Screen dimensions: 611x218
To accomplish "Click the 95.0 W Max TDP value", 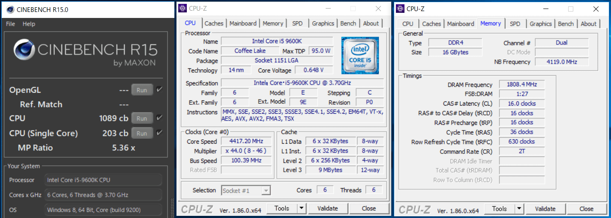I will [321, 51].
